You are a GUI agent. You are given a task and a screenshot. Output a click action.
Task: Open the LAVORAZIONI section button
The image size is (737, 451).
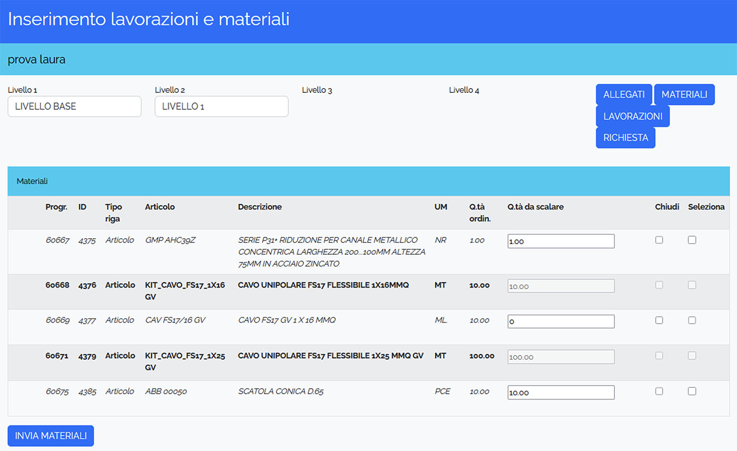(633, 116)
